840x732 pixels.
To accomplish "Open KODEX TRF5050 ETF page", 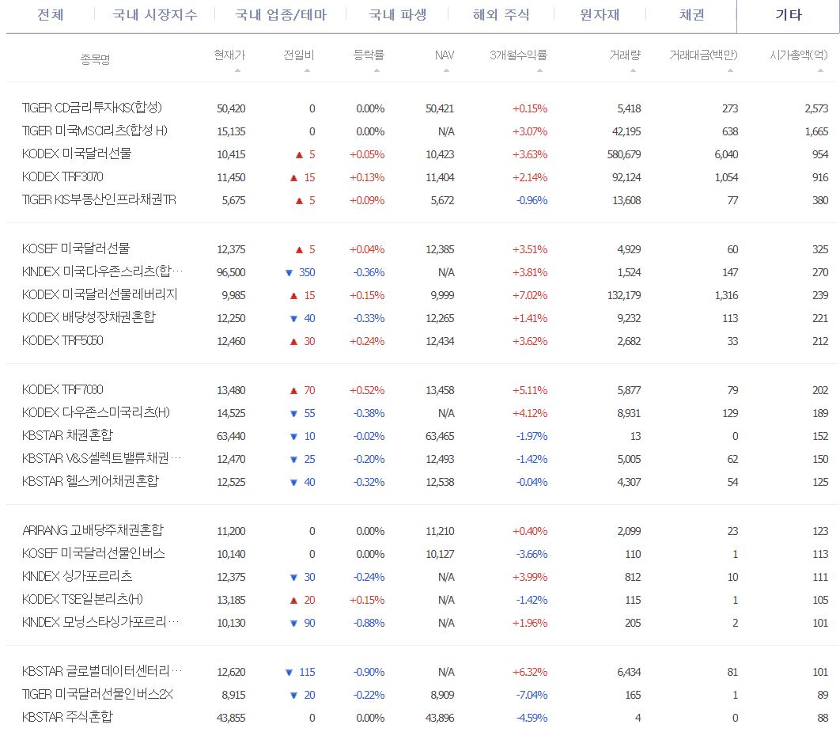I will 62,341.
